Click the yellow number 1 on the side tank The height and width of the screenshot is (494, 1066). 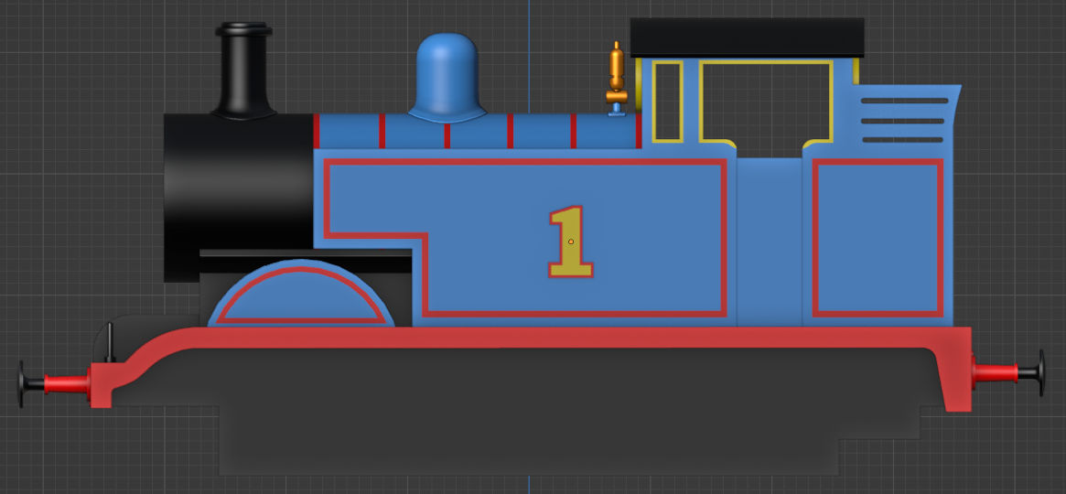(x=571, y=242)
